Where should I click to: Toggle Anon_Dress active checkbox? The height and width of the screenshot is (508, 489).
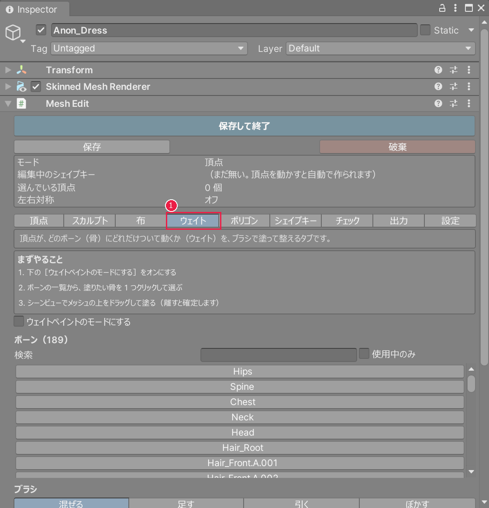(41, 30)
